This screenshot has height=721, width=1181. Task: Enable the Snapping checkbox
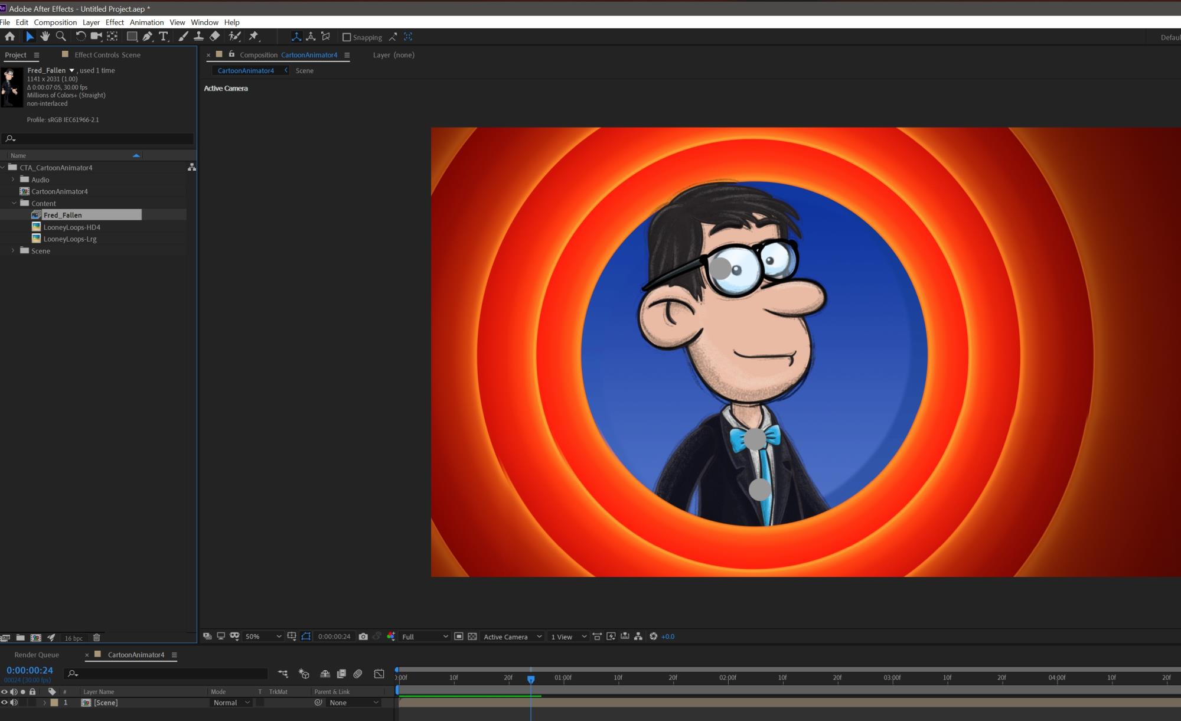pos(347,37)
